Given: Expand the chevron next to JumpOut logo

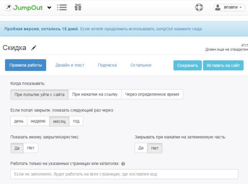Looking at the screenshot, I should 49,8.
